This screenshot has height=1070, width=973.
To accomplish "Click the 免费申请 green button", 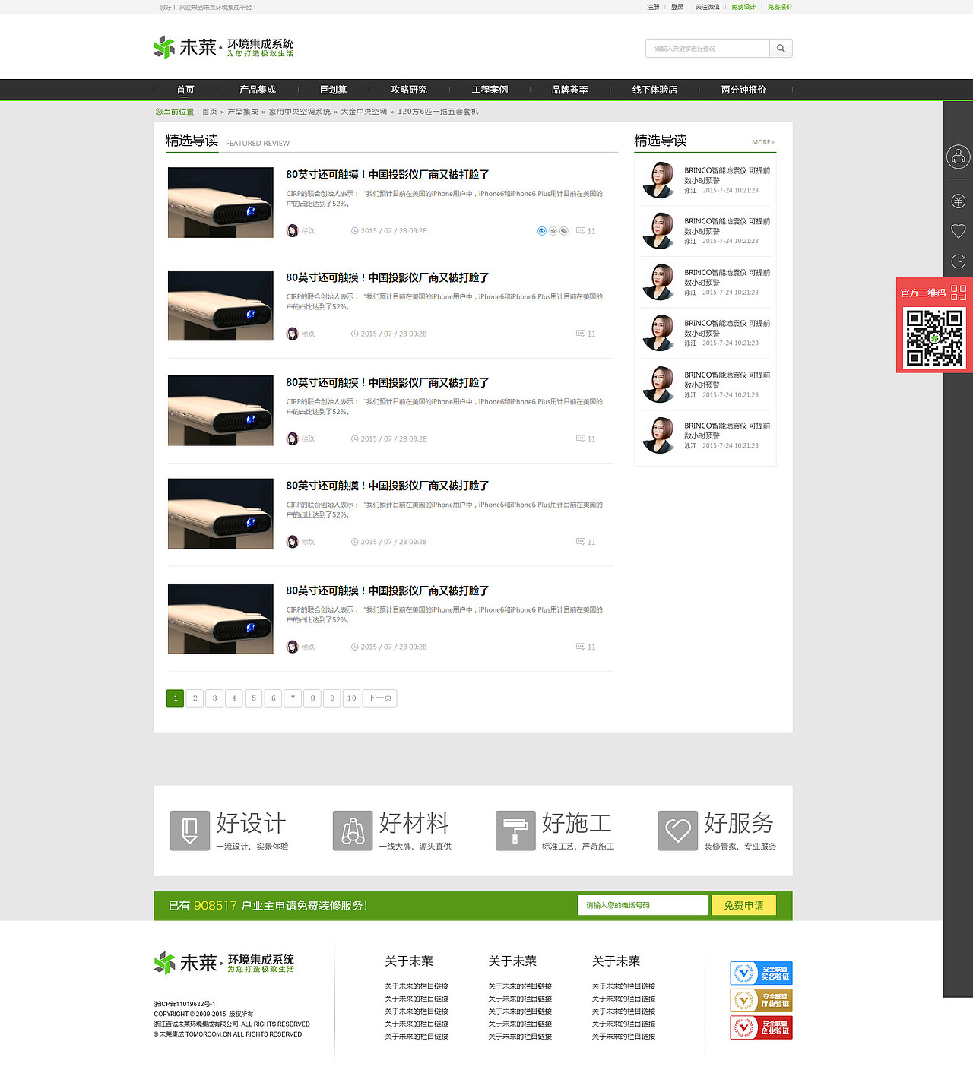I will (743, 905).
